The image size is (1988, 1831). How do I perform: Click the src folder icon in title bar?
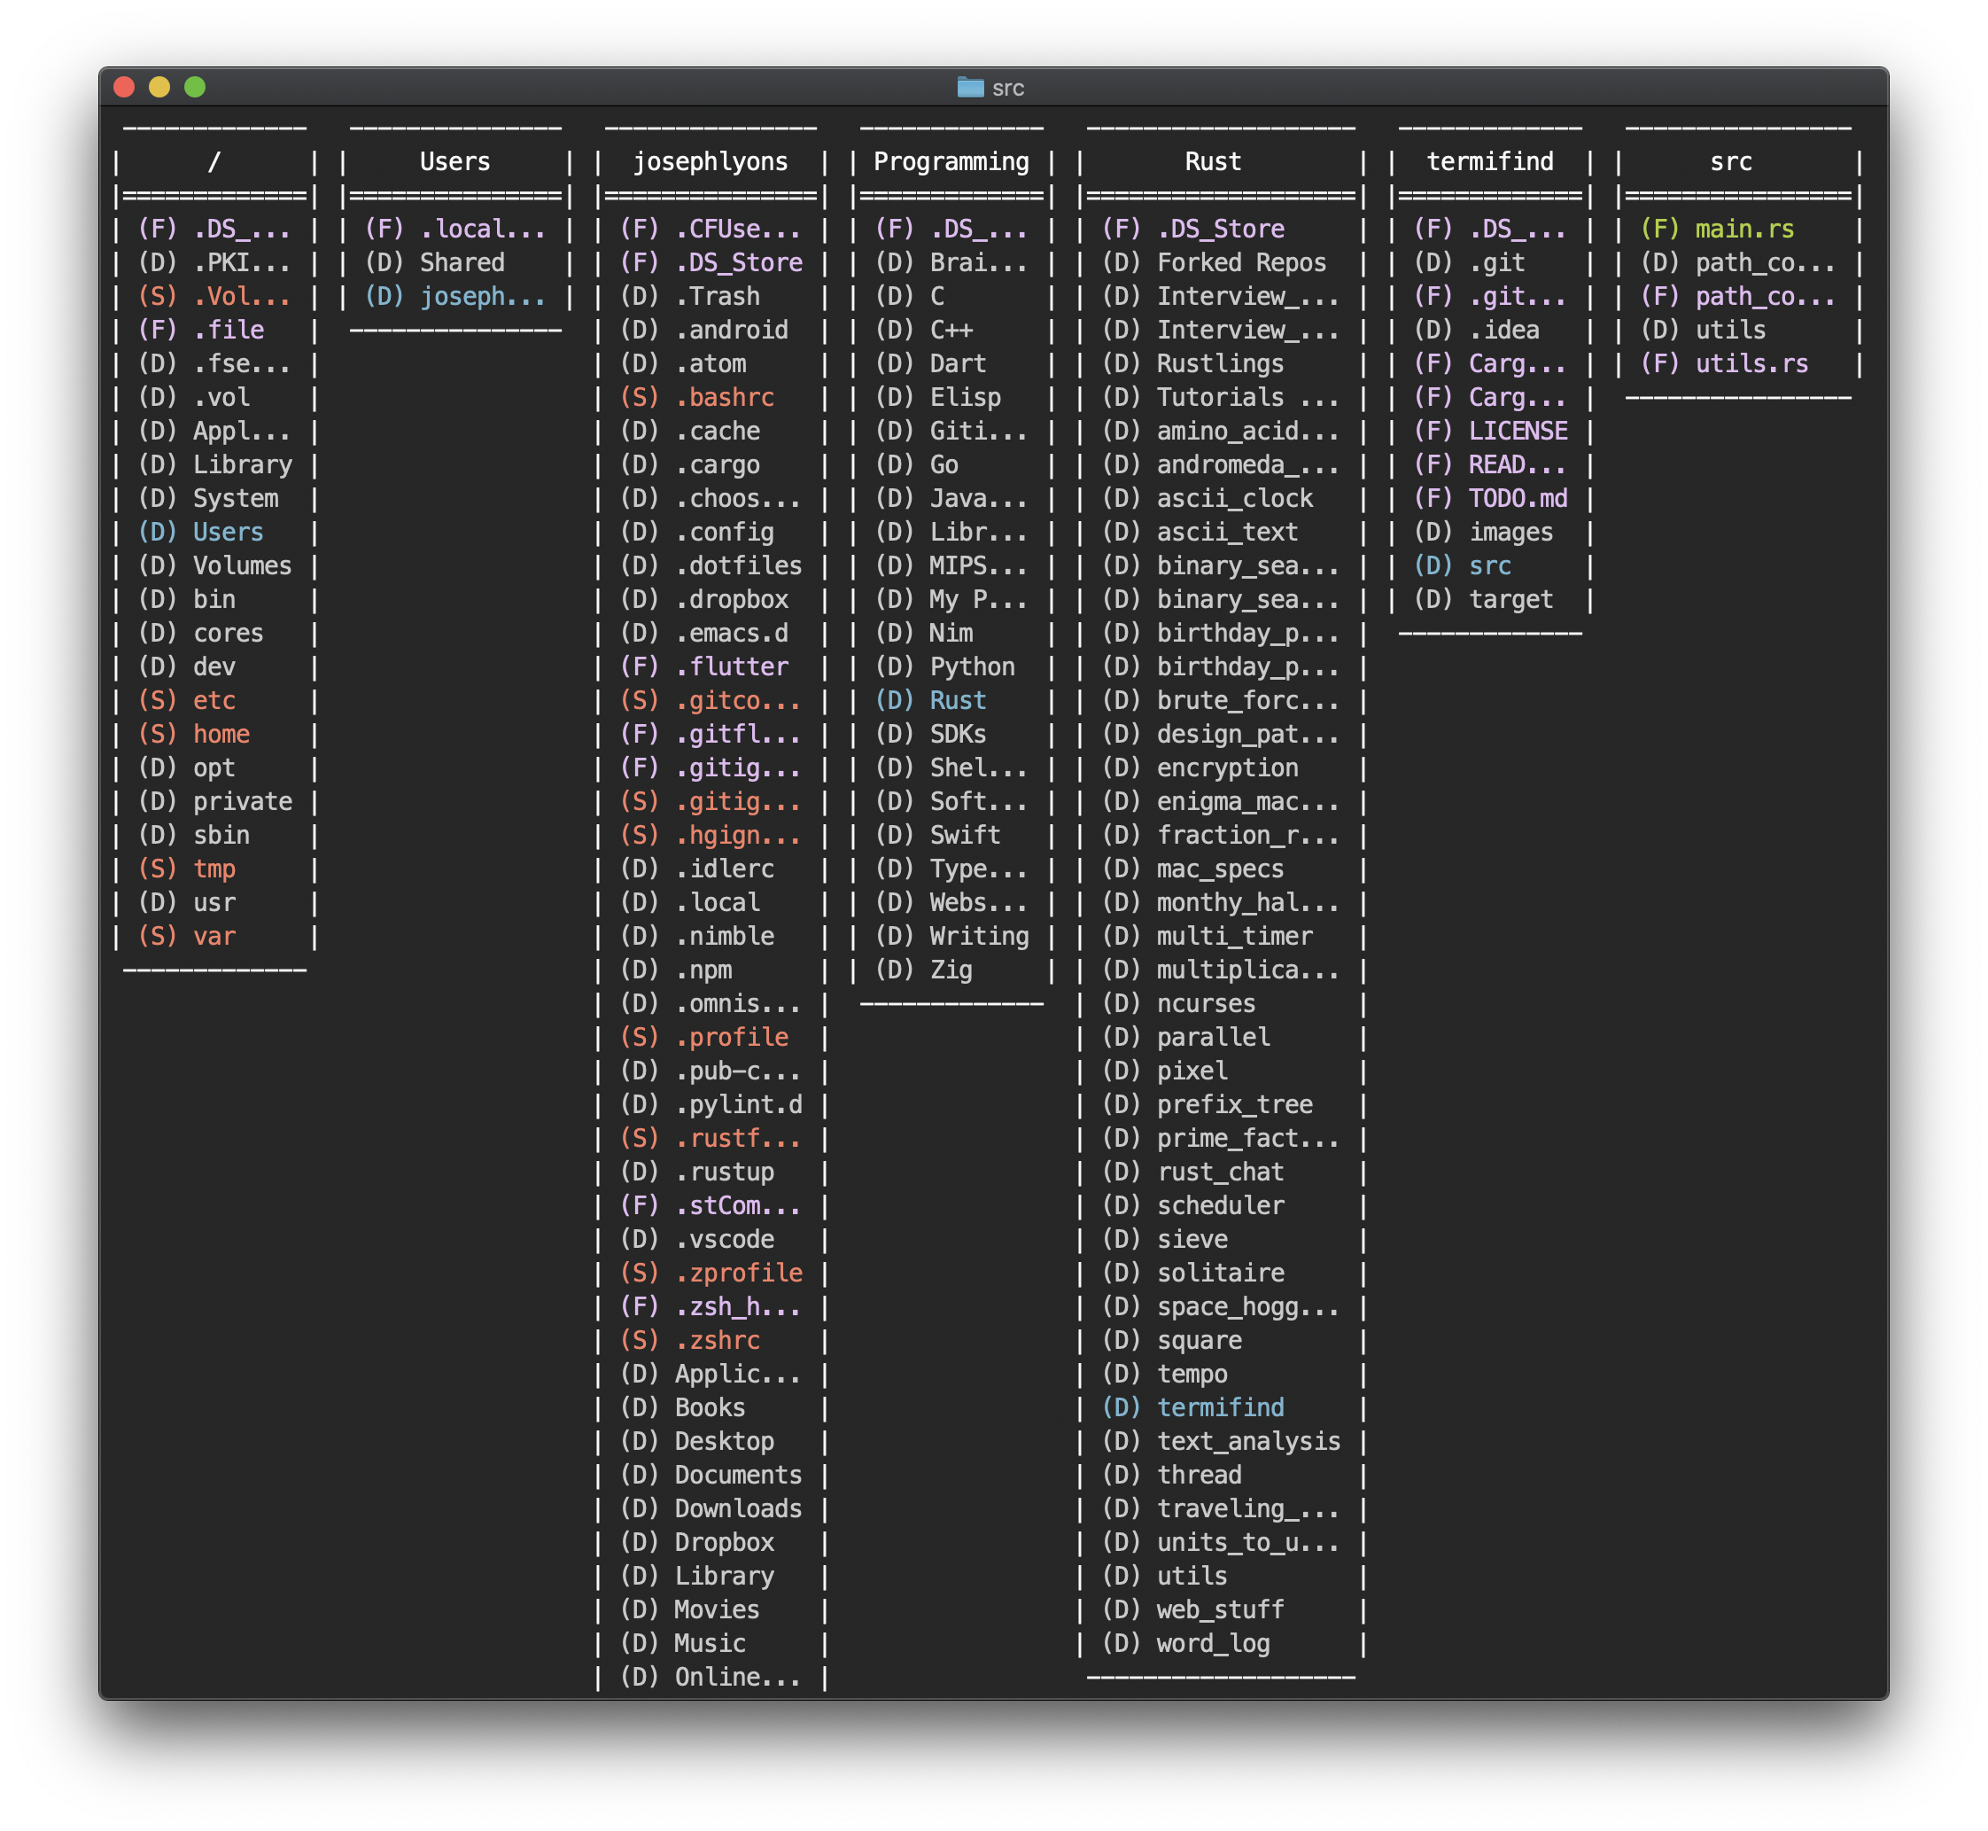tap(970, 87)
